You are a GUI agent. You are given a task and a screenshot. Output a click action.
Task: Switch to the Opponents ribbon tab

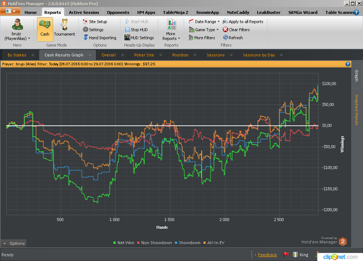point(118,12)
